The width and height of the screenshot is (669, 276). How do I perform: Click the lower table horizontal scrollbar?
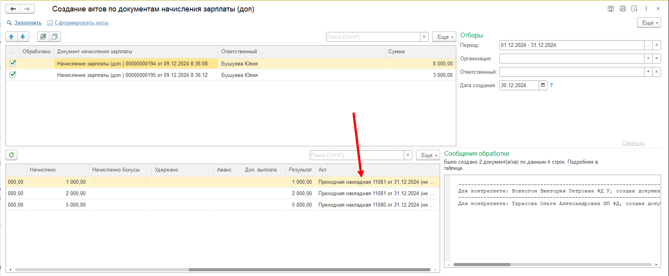coord(309,270)
